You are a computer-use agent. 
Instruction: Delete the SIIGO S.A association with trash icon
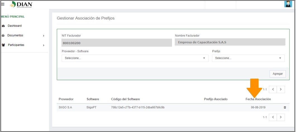[x=285, y=107]
